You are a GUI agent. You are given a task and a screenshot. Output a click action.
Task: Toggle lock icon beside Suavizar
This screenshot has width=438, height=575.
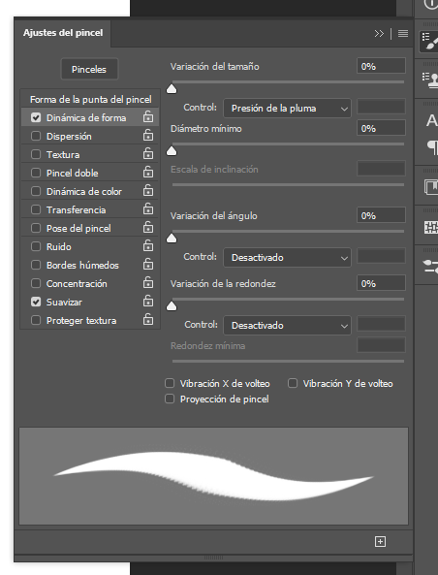pyautogui.click(x=148, y=301)
